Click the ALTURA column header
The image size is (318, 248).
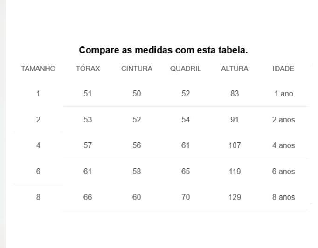click(235, 69)
